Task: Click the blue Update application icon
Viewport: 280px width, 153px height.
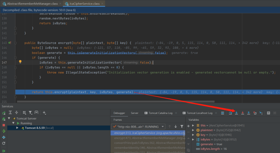Action: [4, 137]
